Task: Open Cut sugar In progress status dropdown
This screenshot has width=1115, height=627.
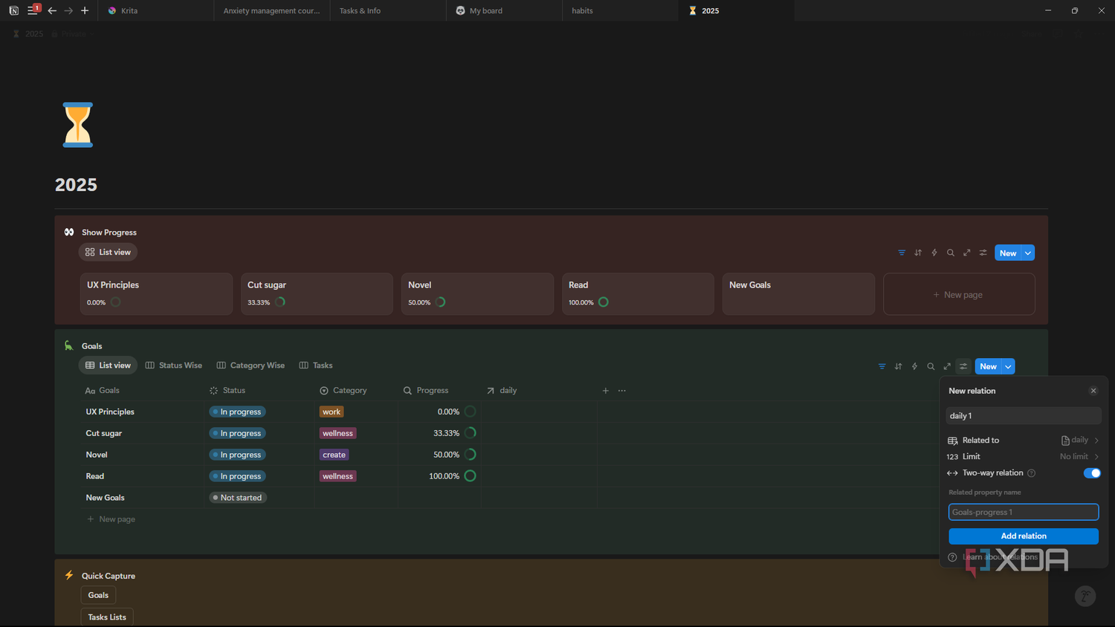Action: coord(237,433)
